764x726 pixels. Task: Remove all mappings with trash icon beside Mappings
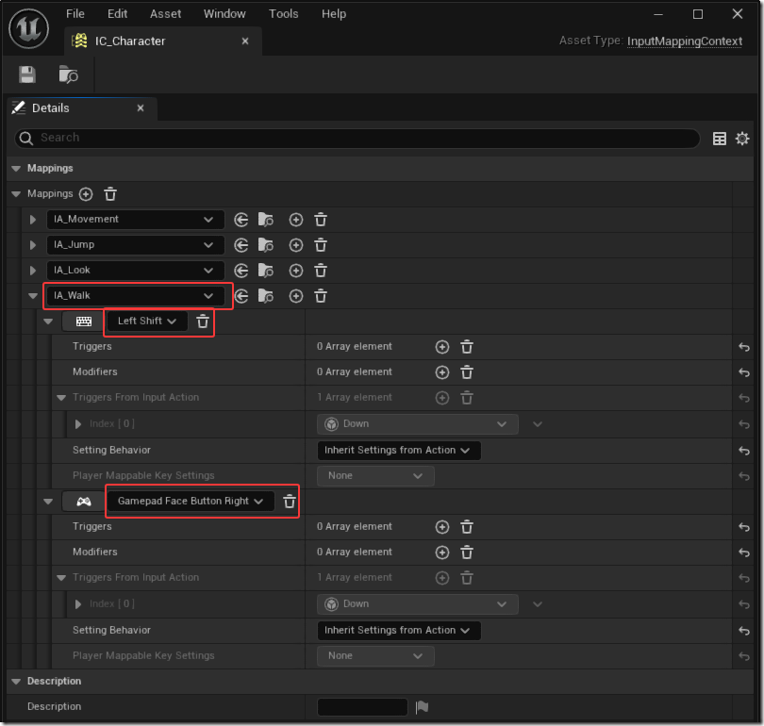click(x=110, y=194)
